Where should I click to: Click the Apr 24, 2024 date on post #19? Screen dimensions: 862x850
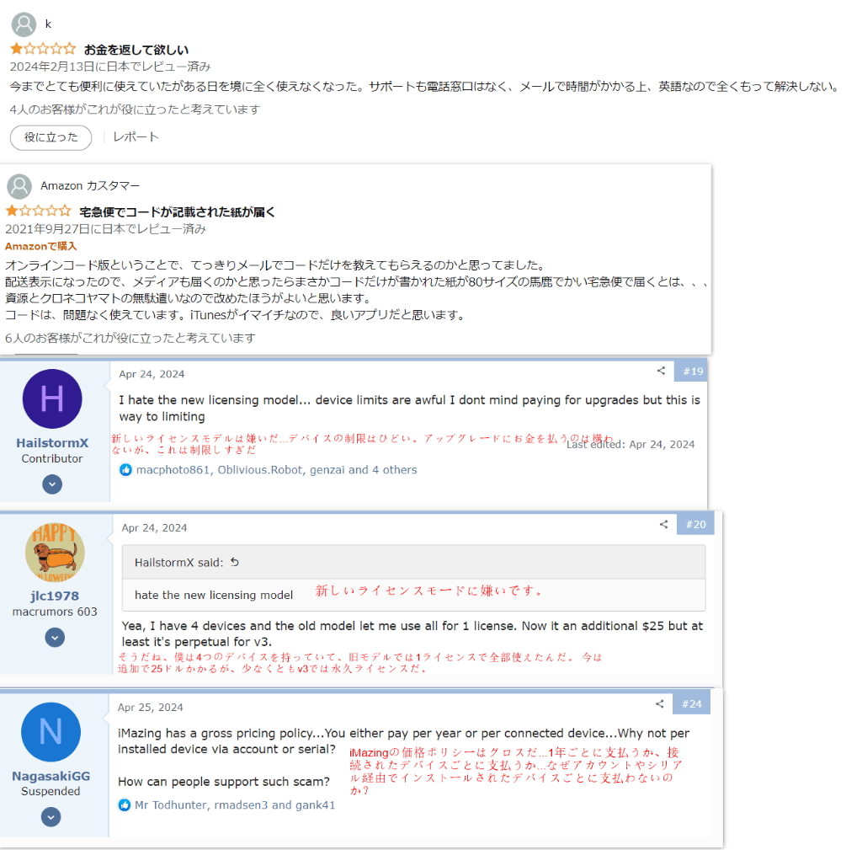click(152, 374)
